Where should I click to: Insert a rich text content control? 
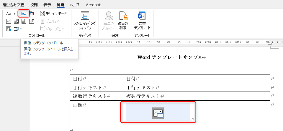click(x=9, y=14)
